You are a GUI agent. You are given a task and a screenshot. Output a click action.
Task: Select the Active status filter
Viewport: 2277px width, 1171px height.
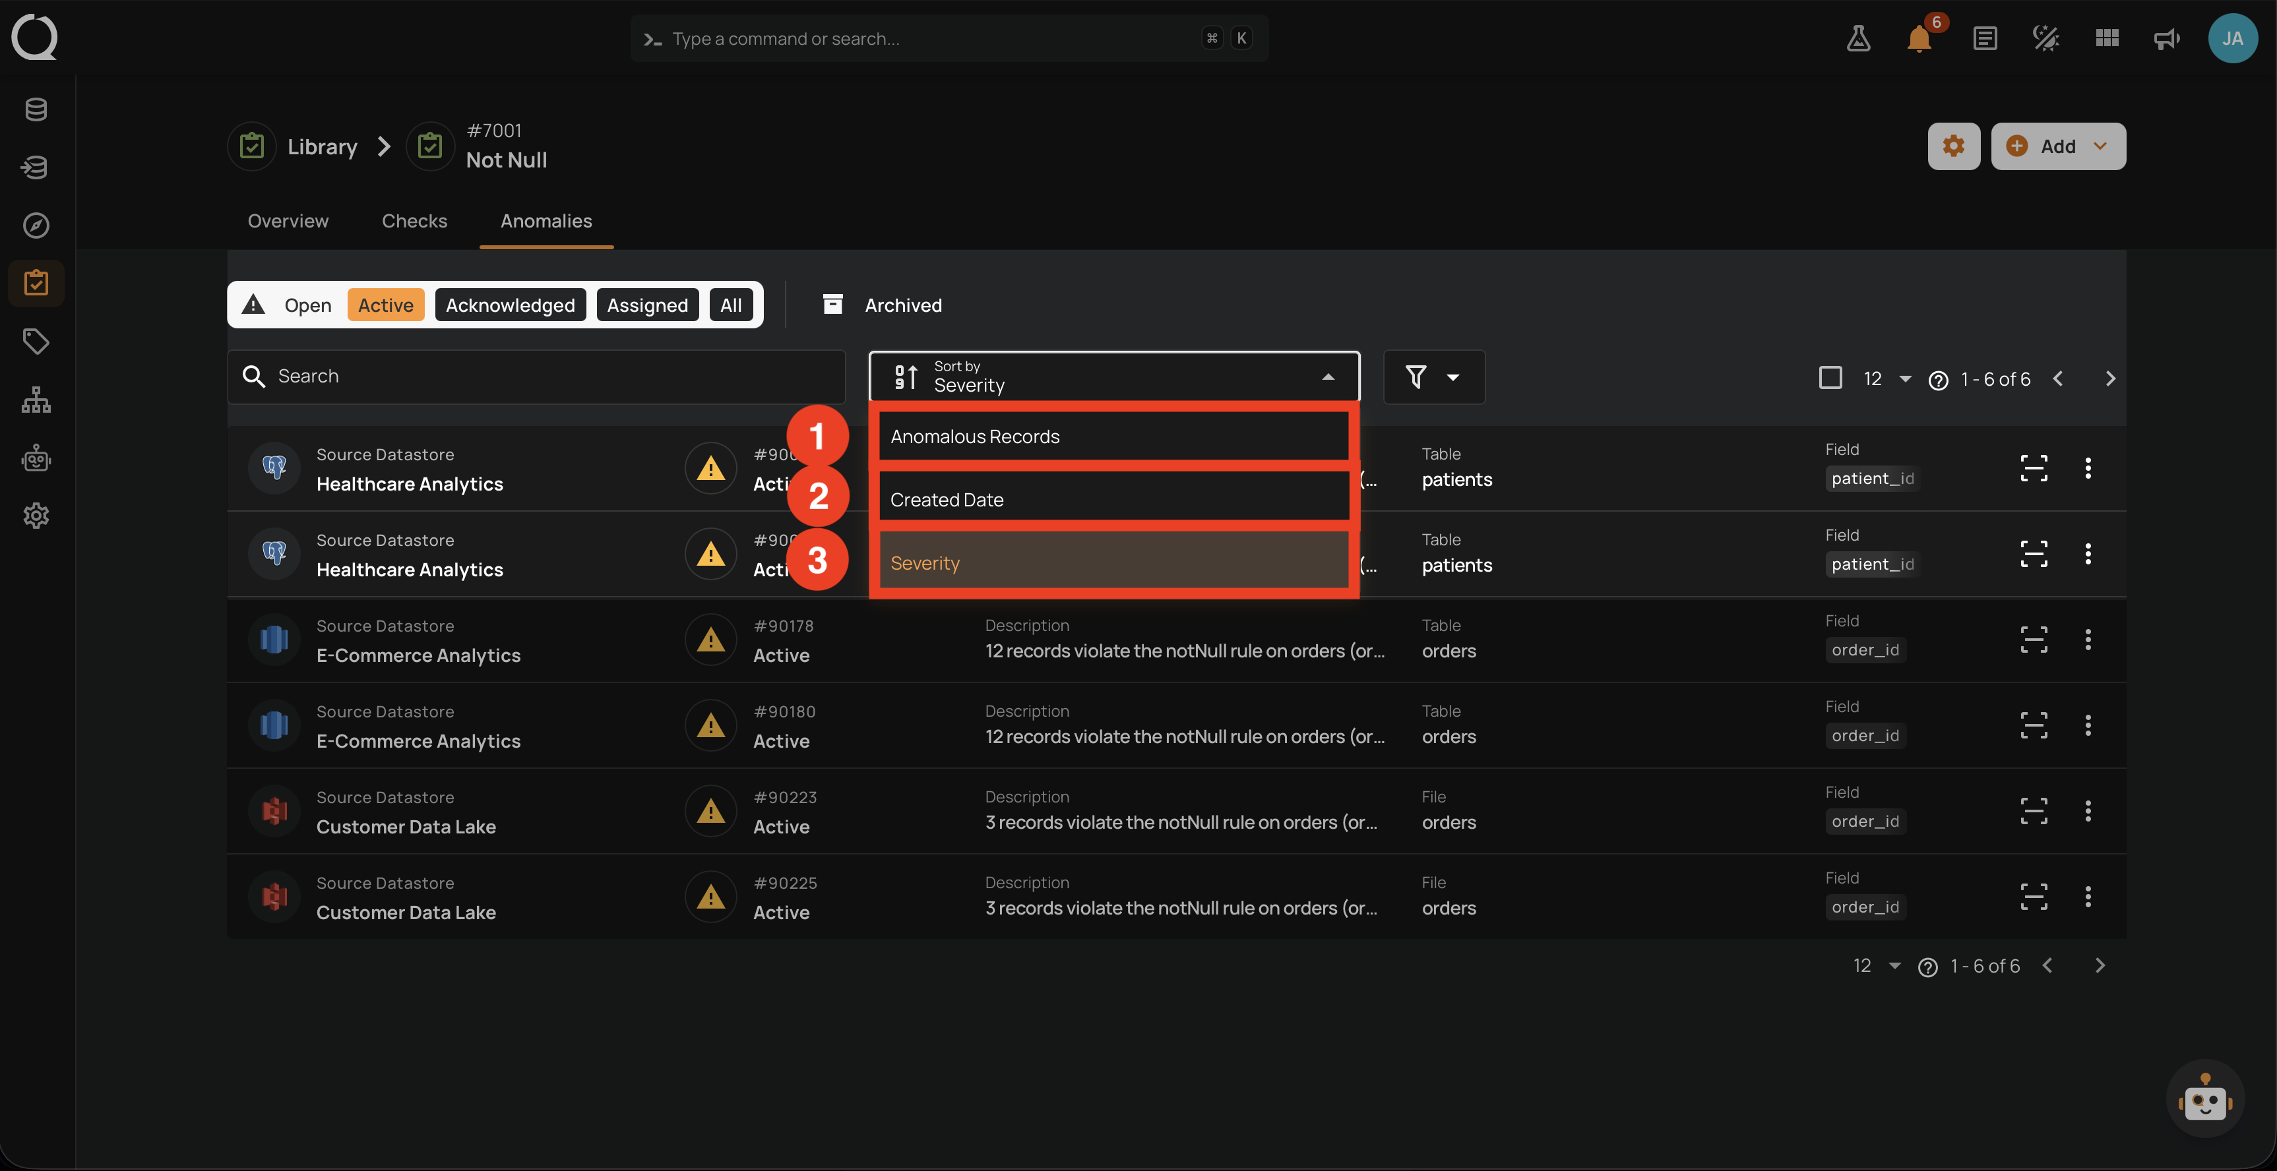[385, 305]
